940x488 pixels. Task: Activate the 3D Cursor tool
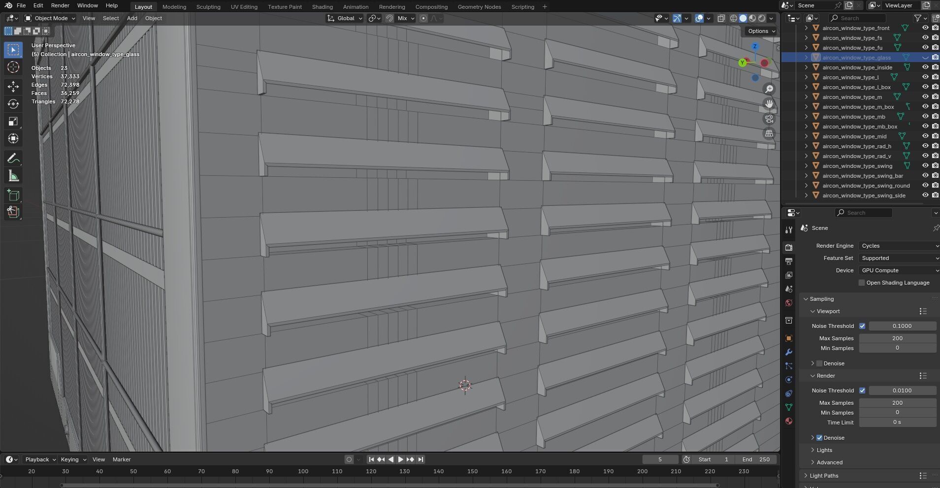click(13, 67)
